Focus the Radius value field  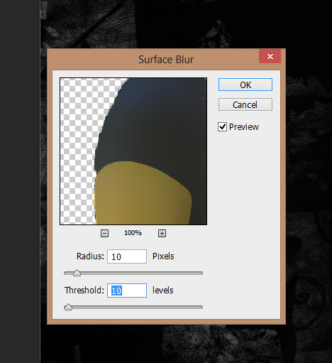127,256
